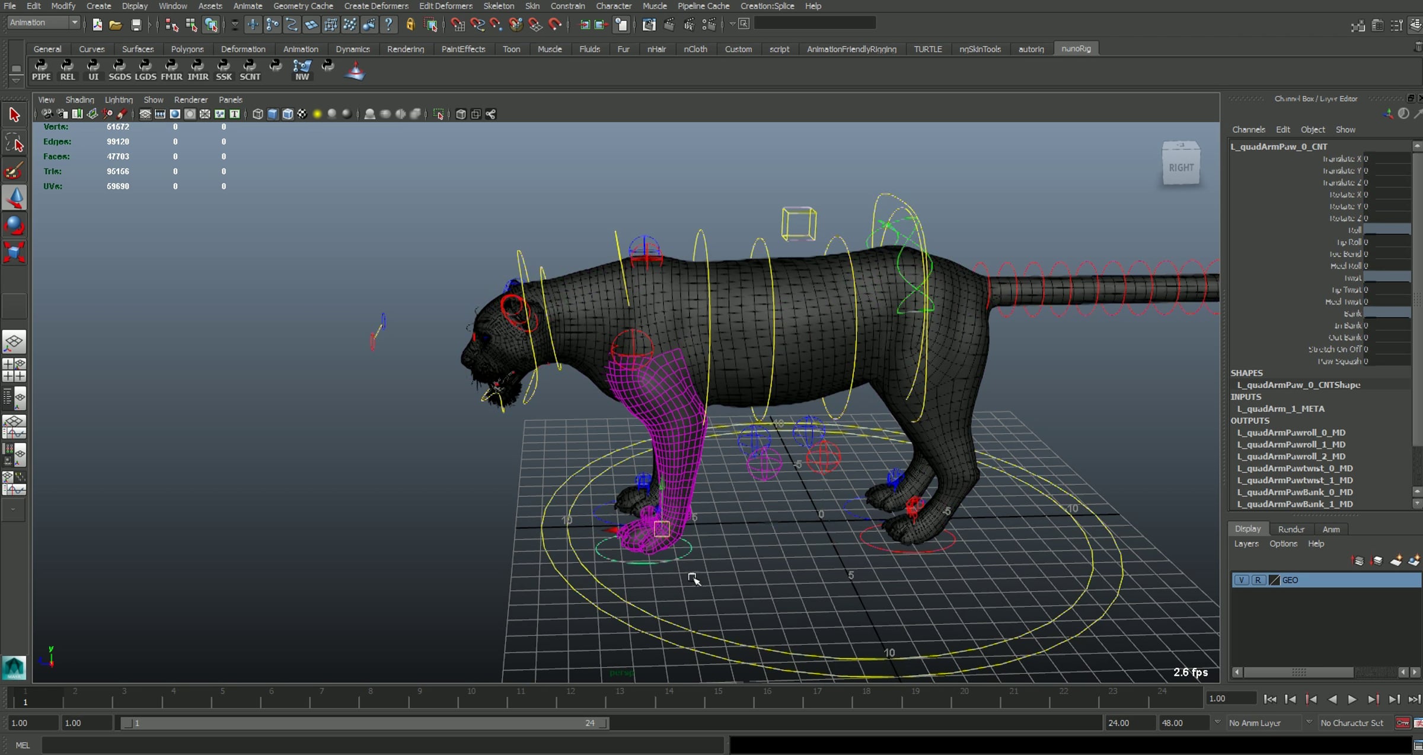The height and width of the screenshot is (755, 1423).
Task: Click the RIGHT view cube face
Action: [1180, 168]
